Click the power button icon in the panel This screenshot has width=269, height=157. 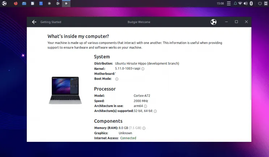(260, 4)
